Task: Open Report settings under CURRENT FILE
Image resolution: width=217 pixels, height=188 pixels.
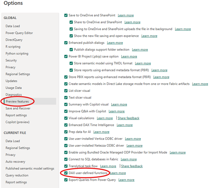Action: tap(16, 182)
